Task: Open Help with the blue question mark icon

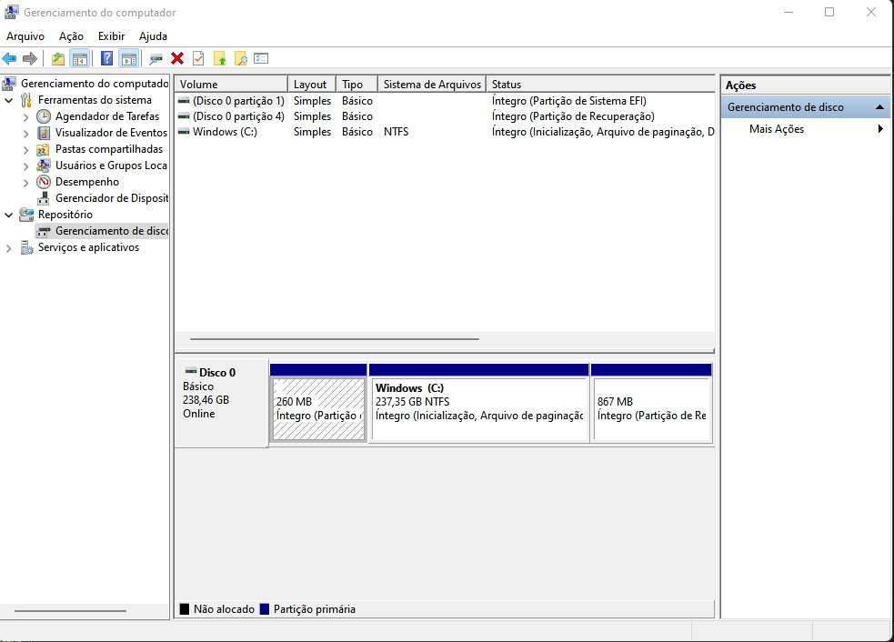Action: (x=106, y=58)
